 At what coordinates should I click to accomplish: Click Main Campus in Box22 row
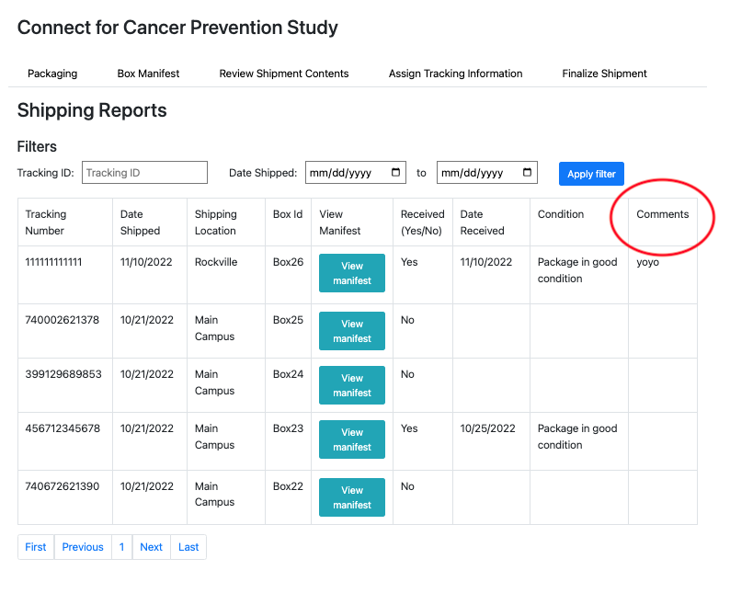[x=214, y=495]
